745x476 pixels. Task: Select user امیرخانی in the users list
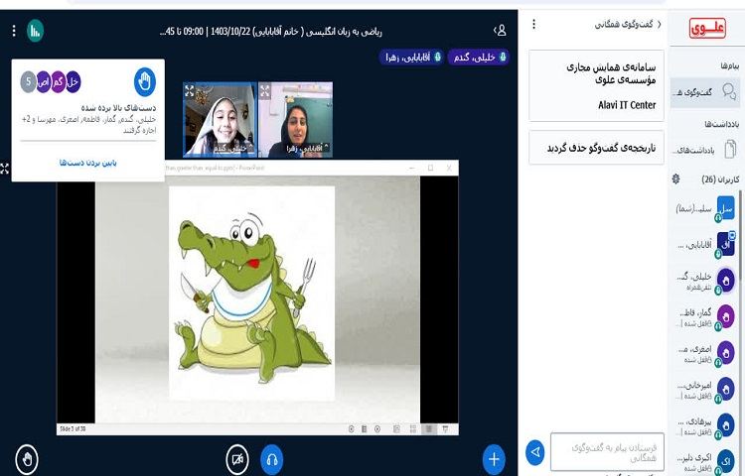705,390
